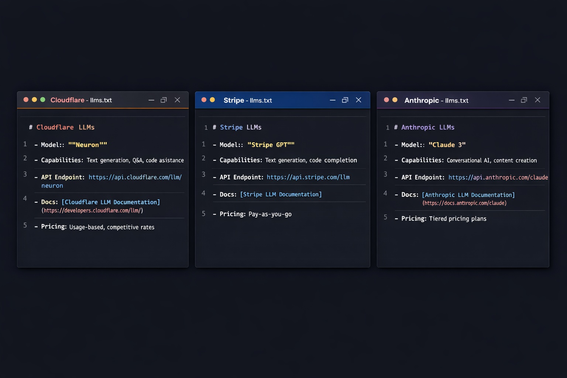Select line number 1 in the Anthropic window
This screenshot has height=378, width=567.
click(385, 144)
